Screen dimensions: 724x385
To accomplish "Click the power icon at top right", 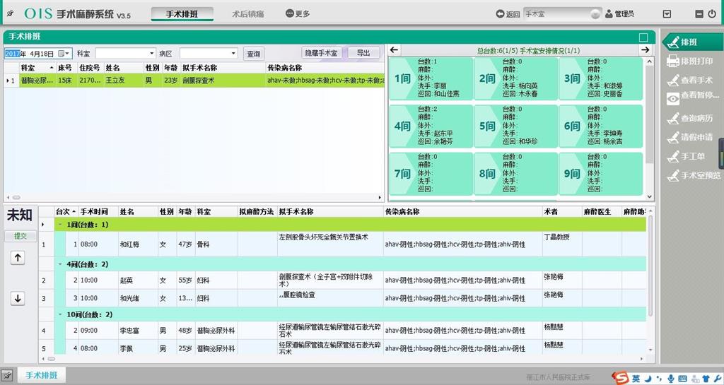I will pos(711,14).
